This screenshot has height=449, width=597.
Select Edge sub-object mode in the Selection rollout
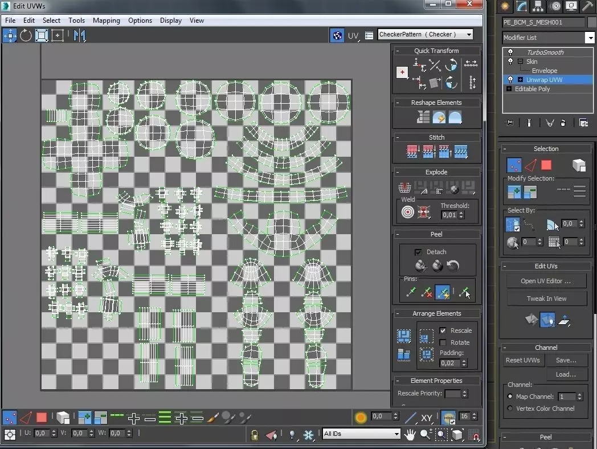(x=530, y=165)
